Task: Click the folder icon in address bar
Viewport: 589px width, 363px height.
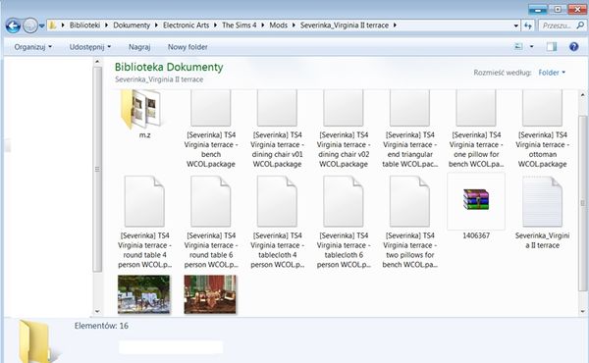Action: coord(53,26)
